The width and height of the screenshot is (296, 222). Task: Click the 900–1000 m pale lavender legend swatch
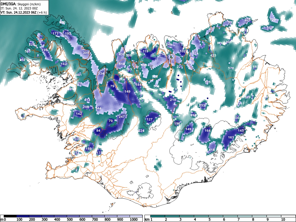click(x=123, y=216)
